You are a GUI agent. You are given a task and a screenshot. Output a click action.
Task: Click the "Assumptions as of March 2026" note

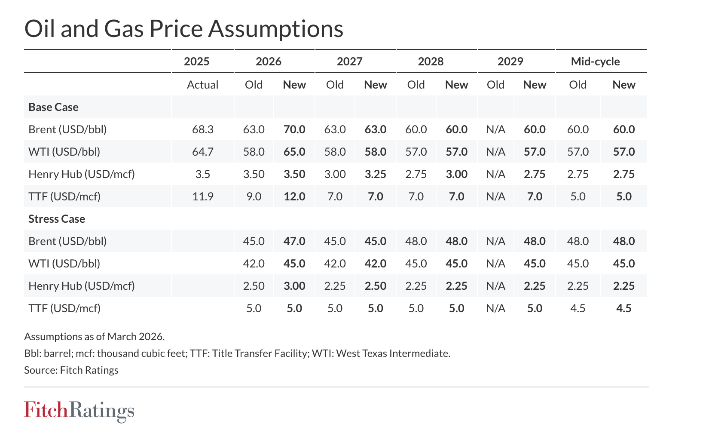coord(94,337)
